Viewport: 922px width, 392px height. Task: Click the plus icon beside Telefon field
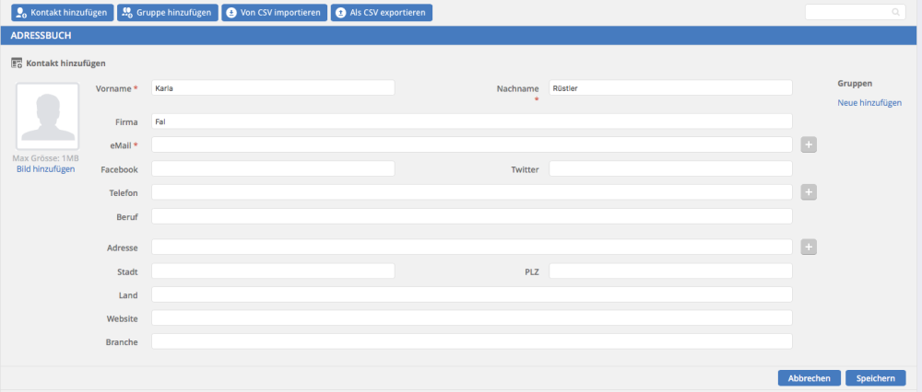[810, 192]
